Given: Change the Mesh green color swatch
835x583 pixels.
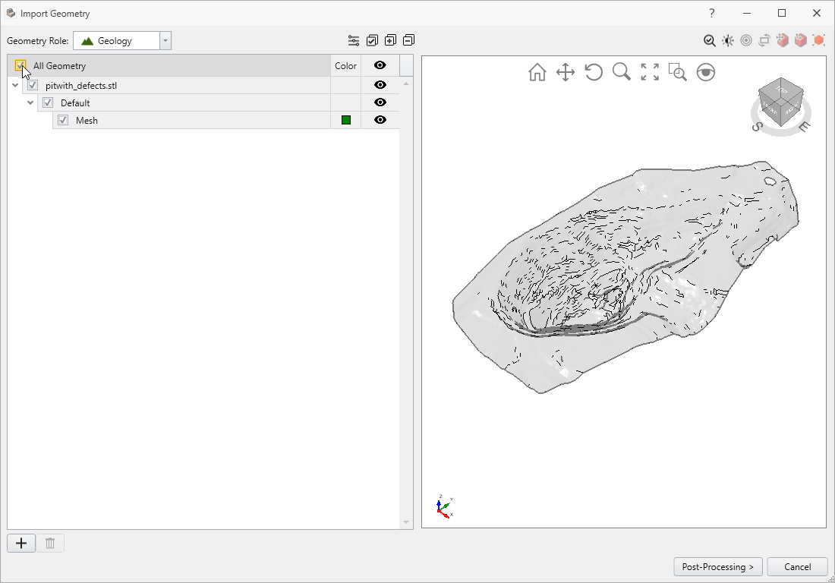Looking at the screenshot, I should [346, 121].
